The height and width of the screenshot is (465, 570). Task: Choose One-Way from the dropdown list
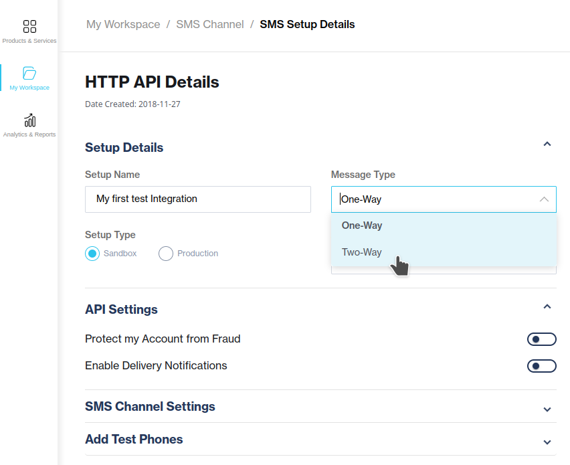click(x=362, y=225)
